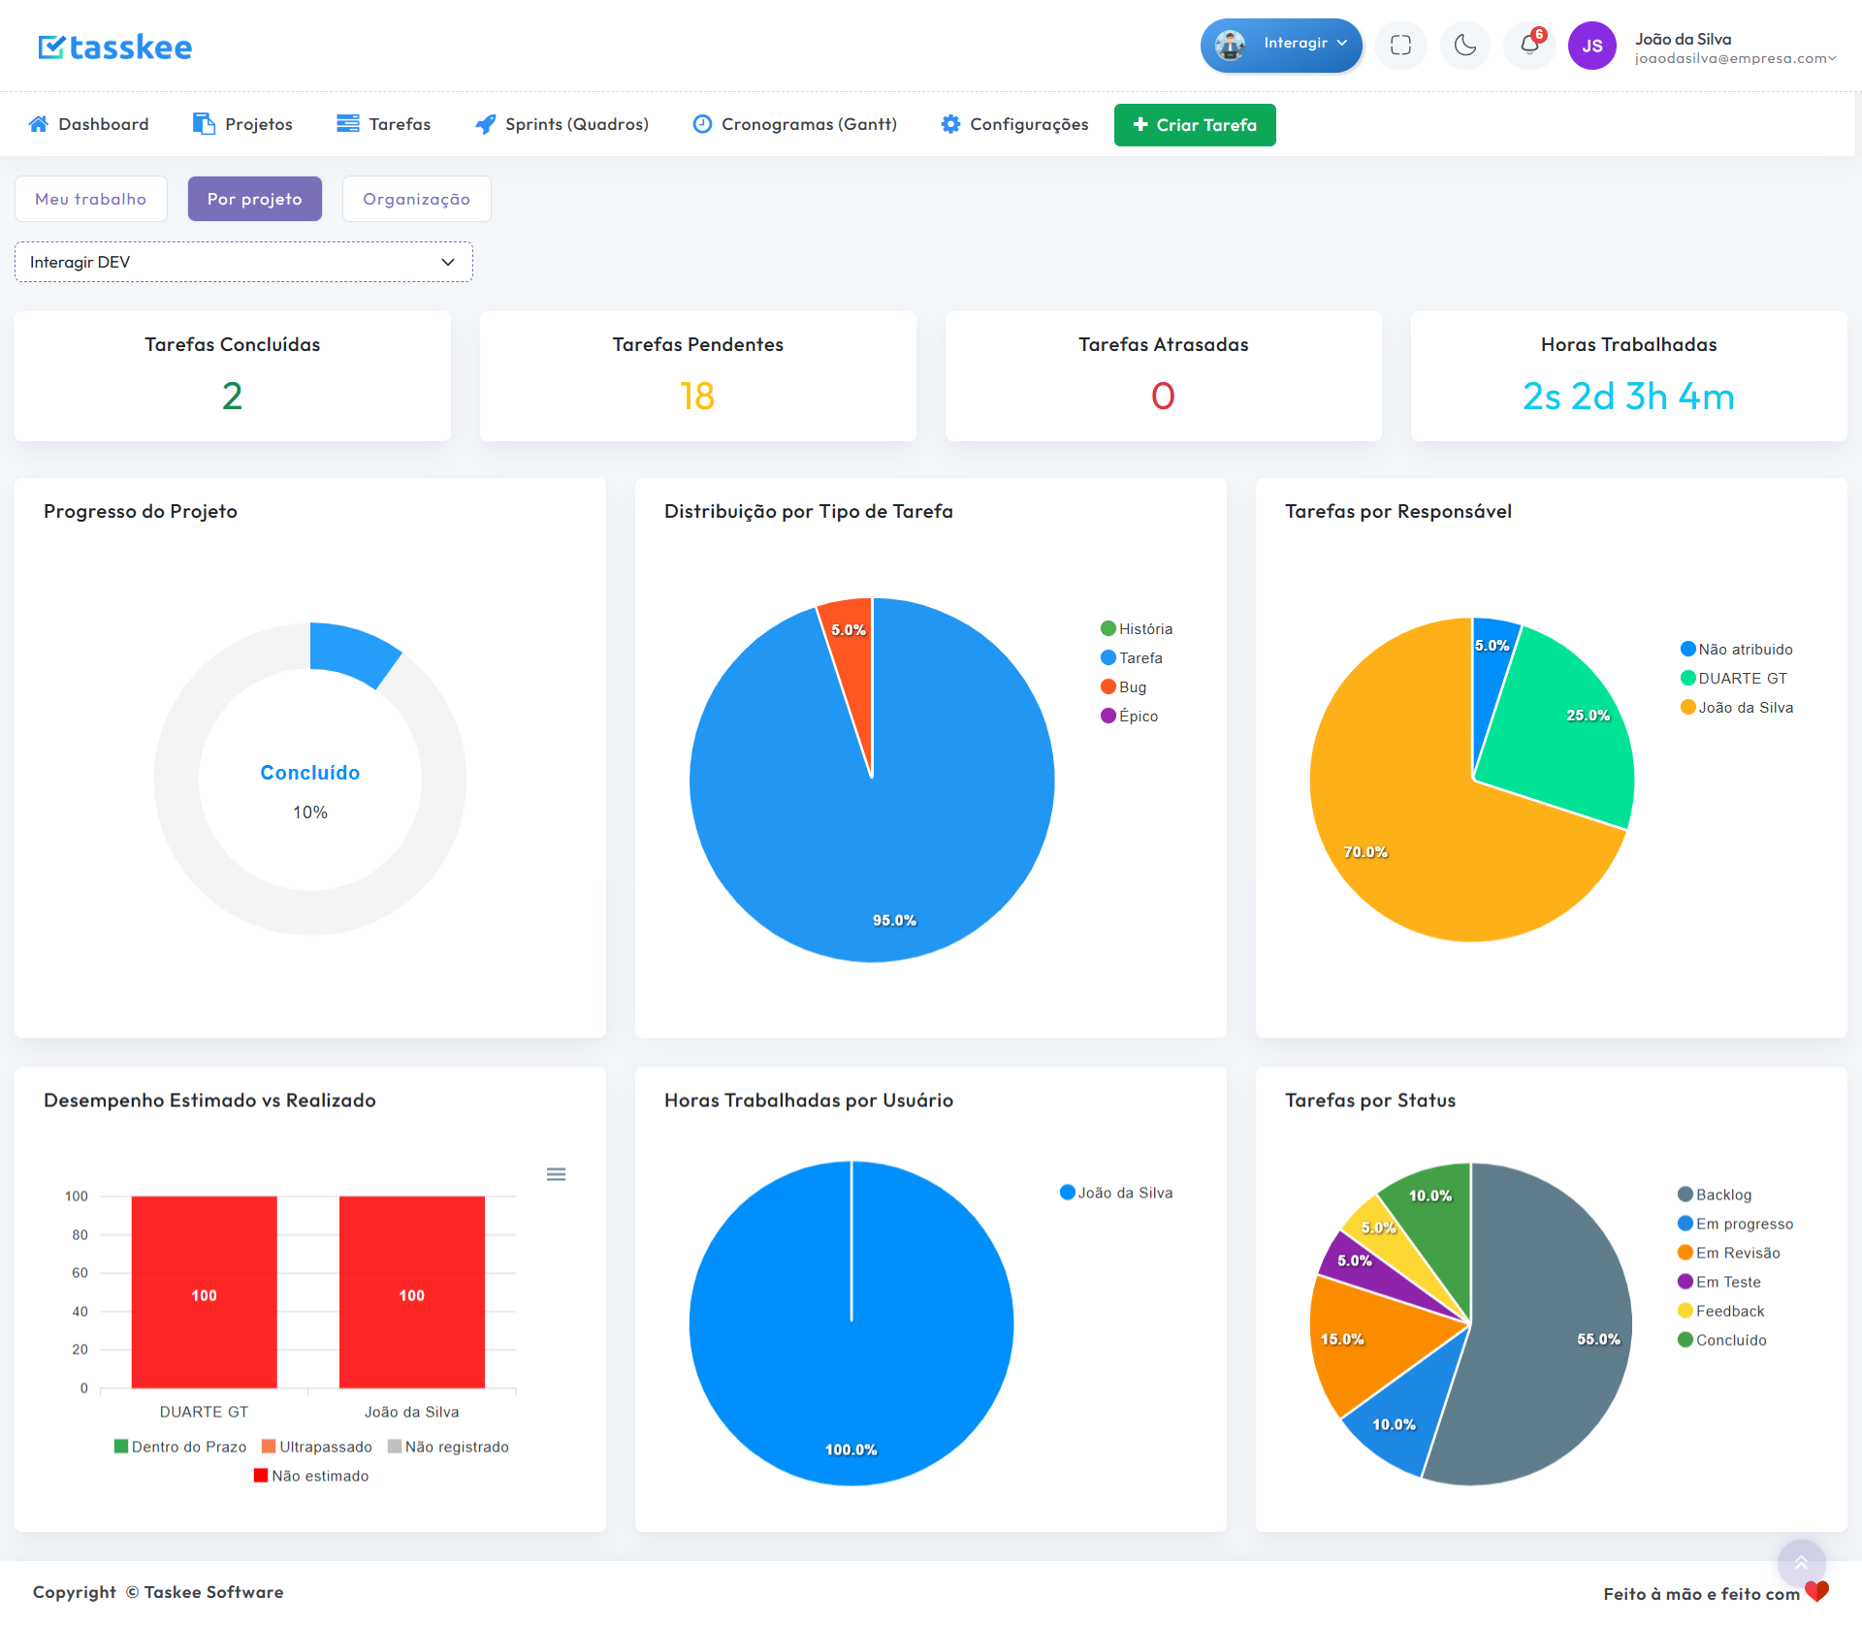
Task: Toggle Tarefa legend item
Action: coord(1132,657)
